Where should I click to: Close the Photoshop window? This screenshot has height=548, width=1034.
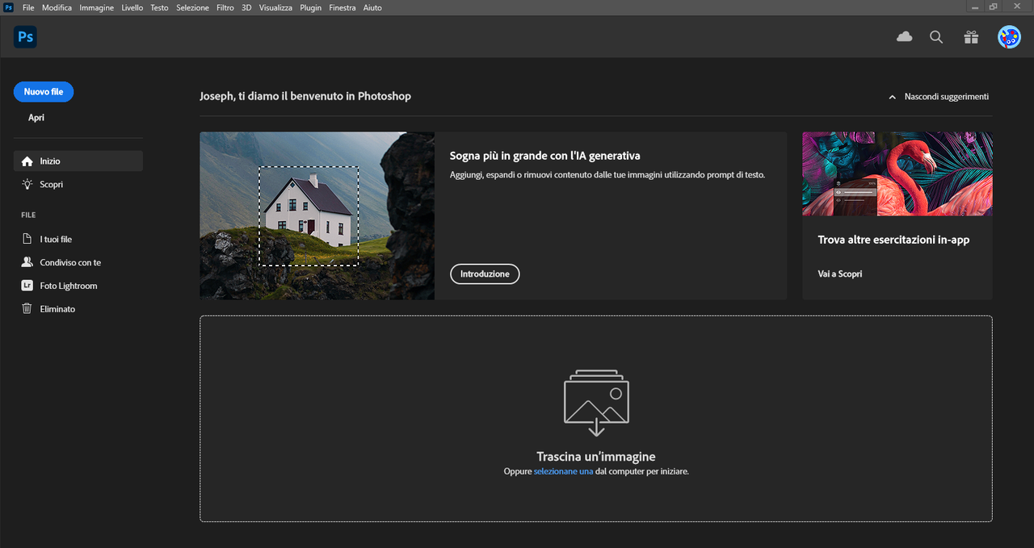coord(1017,6)
